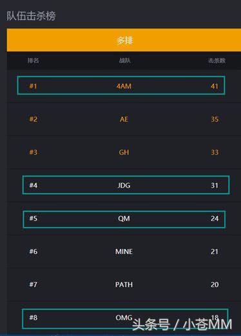
Task: Open the MINE team entry
Action: pyautogui.click(x=124, y=252)
